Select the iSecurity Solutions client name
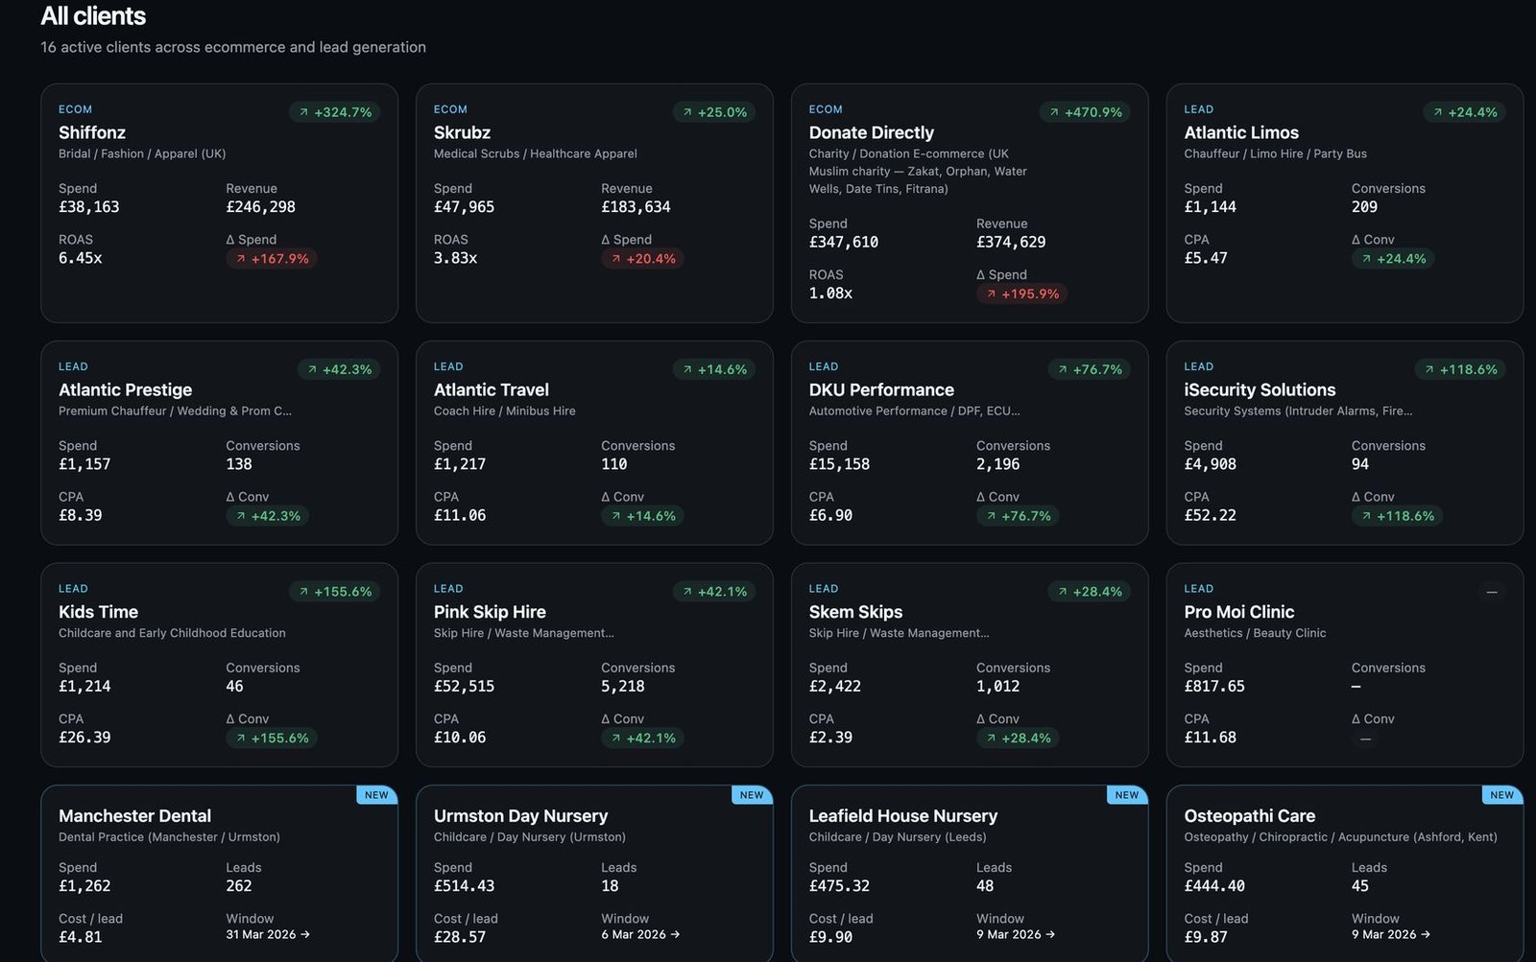The width and height of the screenshot is (1536, 962). tap(1260, 389)
